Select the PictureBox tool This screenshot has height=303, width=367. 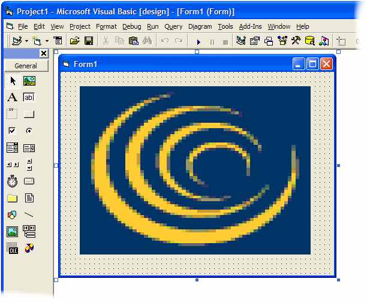pyautogui.click(x=29, y=81)
